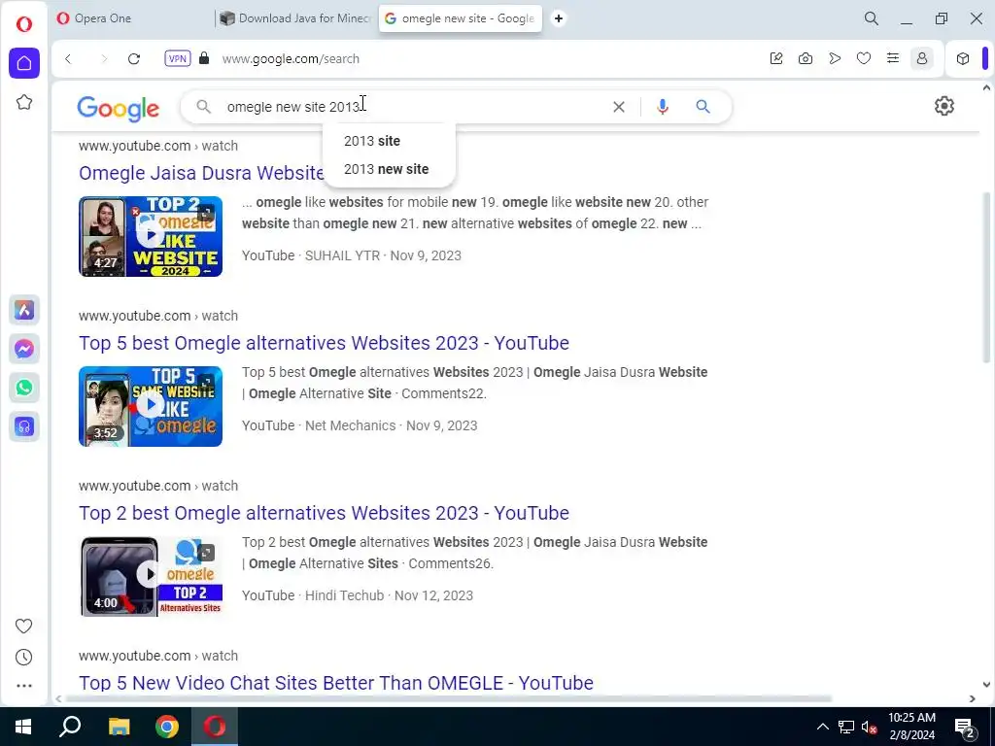Reload the current page
995x746 pixels.
134,59
